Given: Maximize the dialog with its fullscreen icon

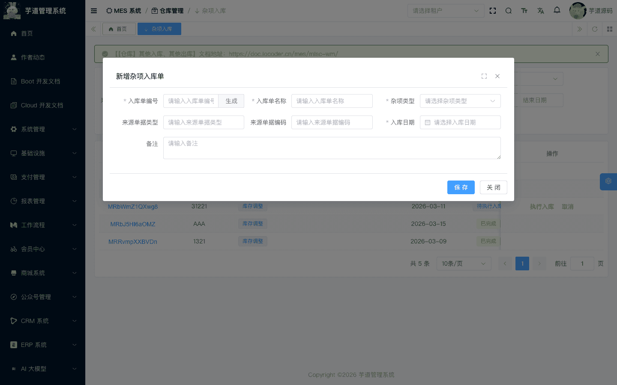Looking at the screenshot, I should 484,76.
